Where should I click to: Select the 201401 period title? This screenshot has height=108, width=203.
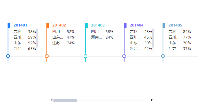click(x=20, y=25)
